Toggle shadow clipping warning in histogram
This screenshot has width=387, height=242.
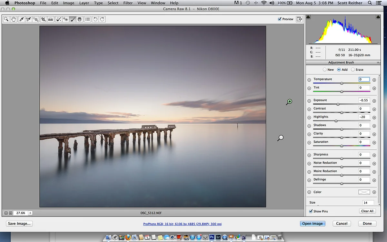tap(308, 17)
